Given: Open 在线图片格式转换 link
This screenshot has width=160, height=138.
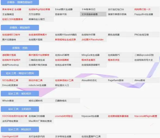Looking at the screenshot, I should (x=38, y=65).
